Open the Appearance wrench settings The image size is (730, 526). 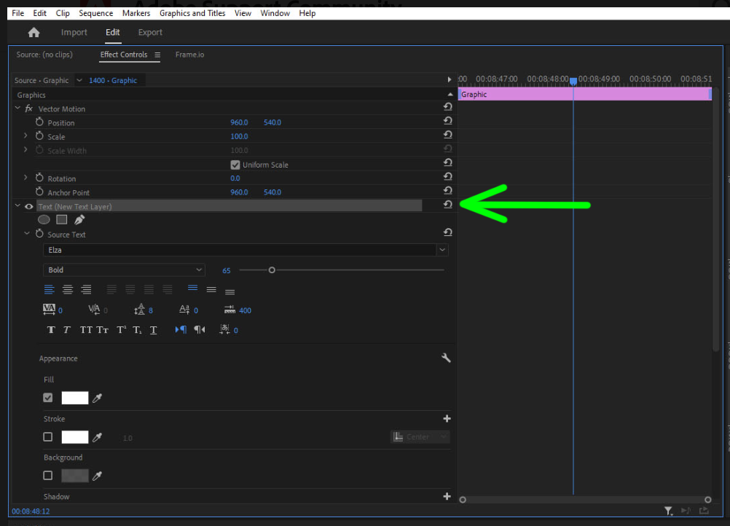(447, 358)
